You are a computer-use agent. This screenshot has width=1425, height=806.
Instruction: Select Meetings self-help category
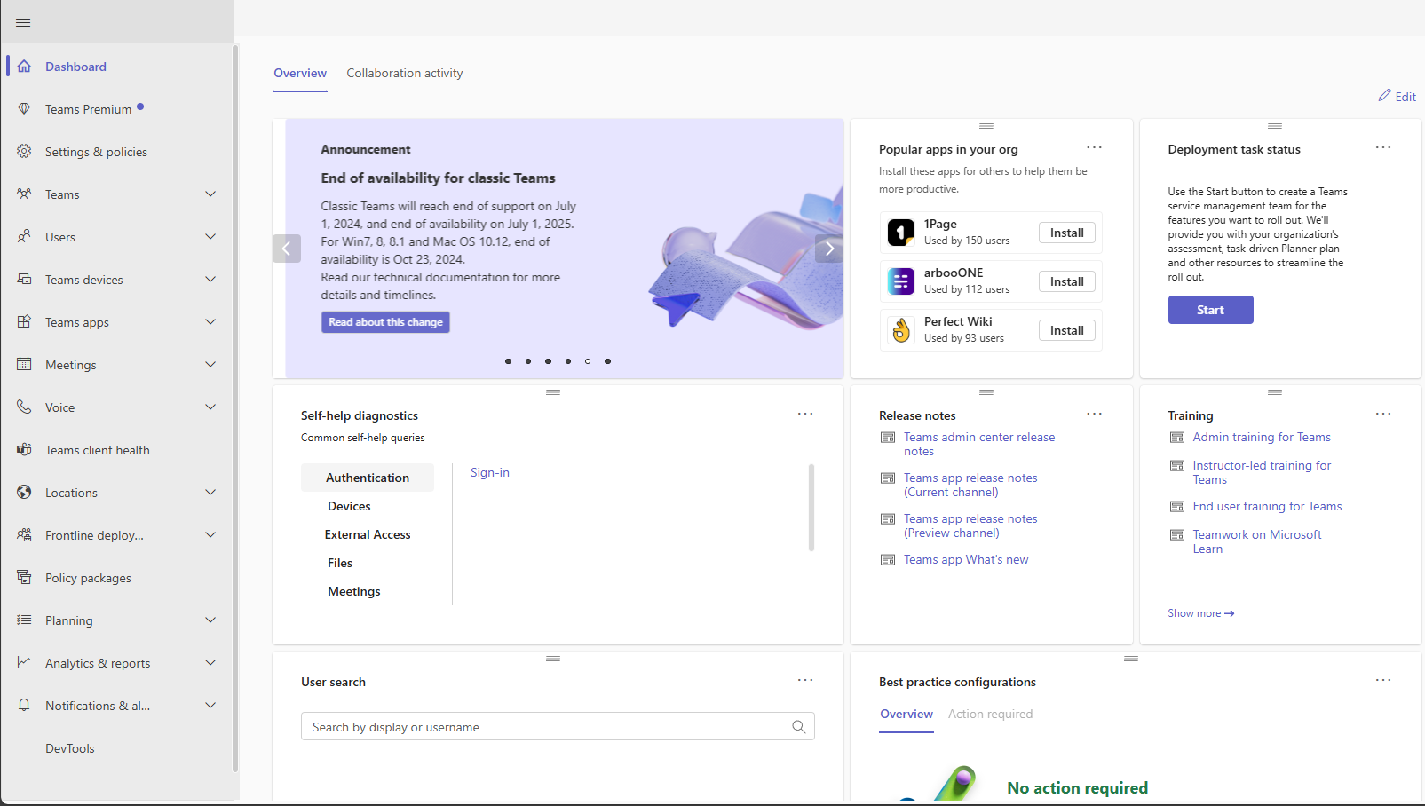point(354,591)
